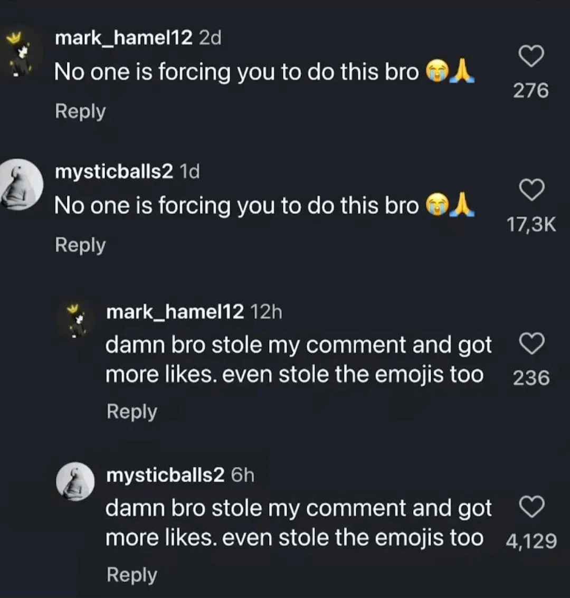Click the 17,3K like count
This screenshot has width=570, height=598.
point(531,225)
